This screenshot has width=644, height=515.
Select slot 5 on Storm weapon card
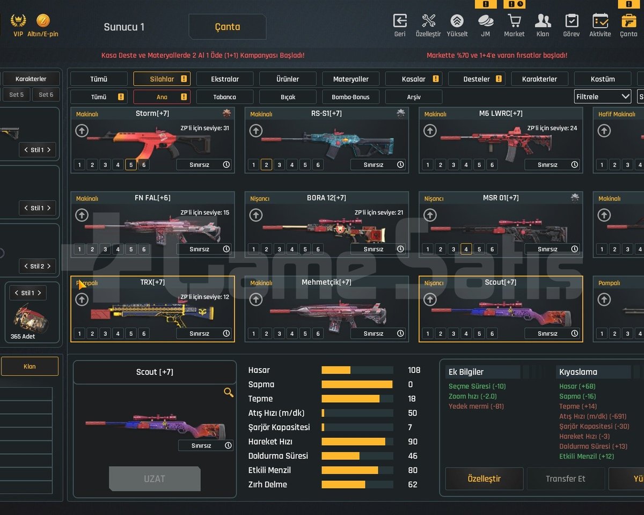coord(131,165)
